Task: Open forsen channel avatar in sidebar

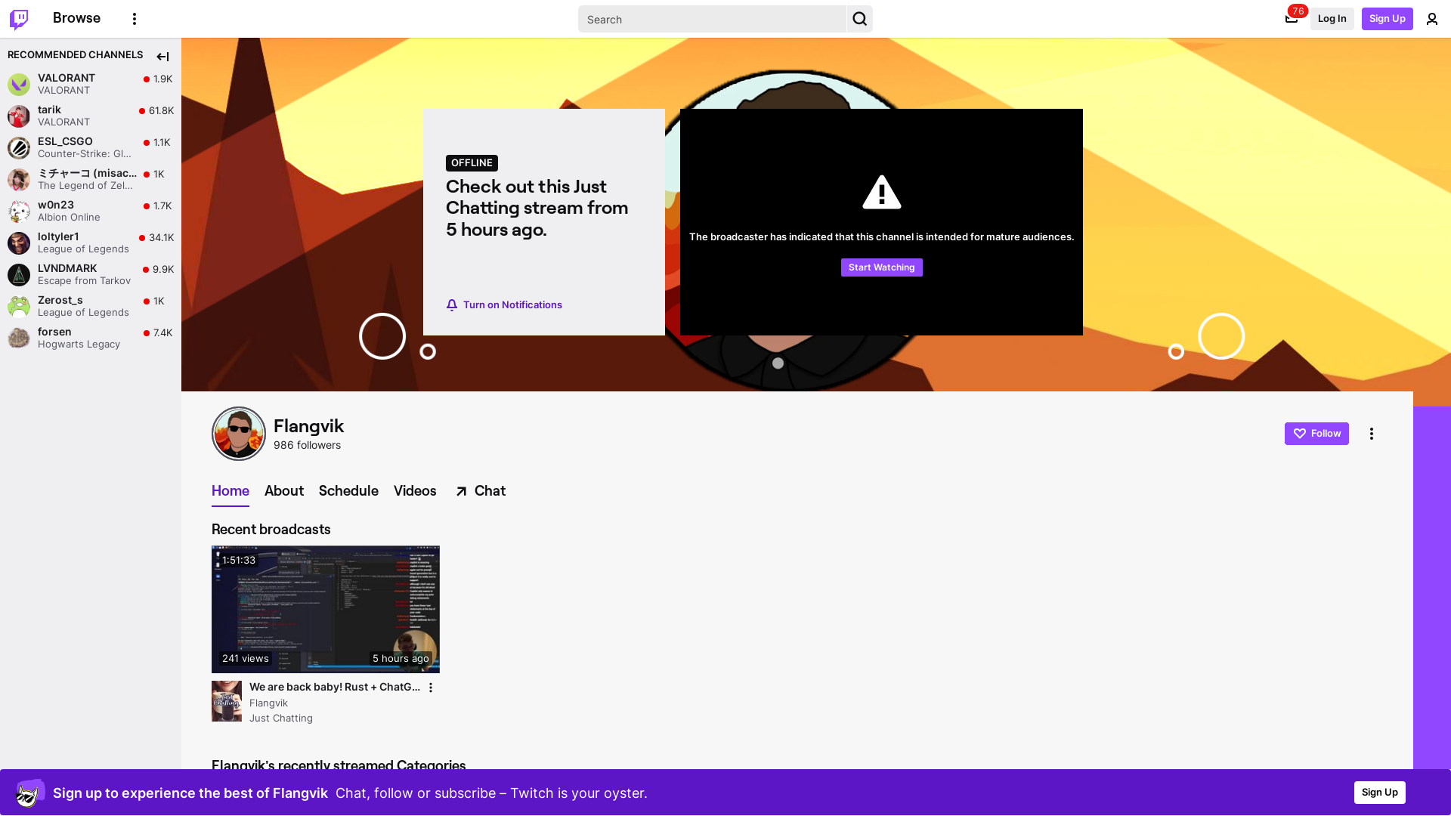Action: tap(19, 338)
